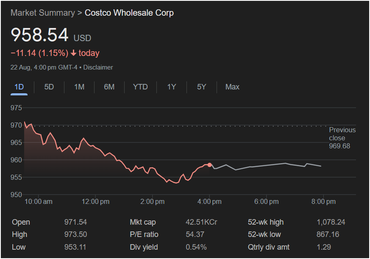Click the 52-wk high value 1,078.24
Image resolution: width=370 pixels, height=259 pixels.
(331, 222)
